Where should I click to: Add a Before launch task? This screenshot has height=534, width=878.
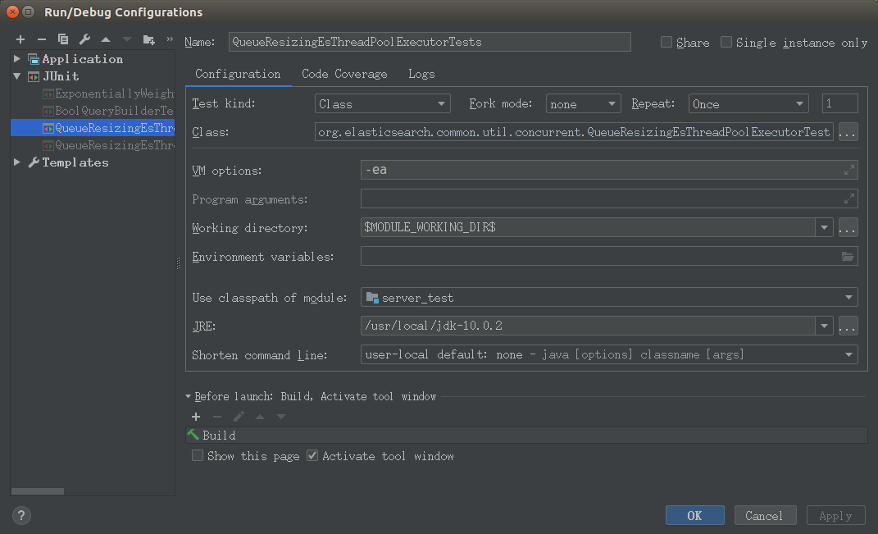[x=196, y=417]
